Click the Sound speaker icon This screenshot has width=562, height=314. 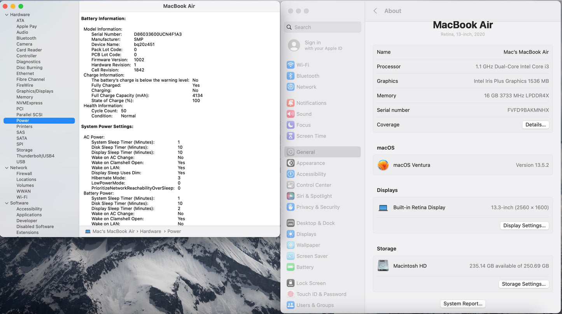tap(291, 114)
